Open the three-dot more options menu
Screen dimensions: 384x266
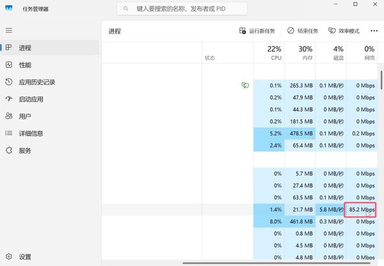point(374,31)
